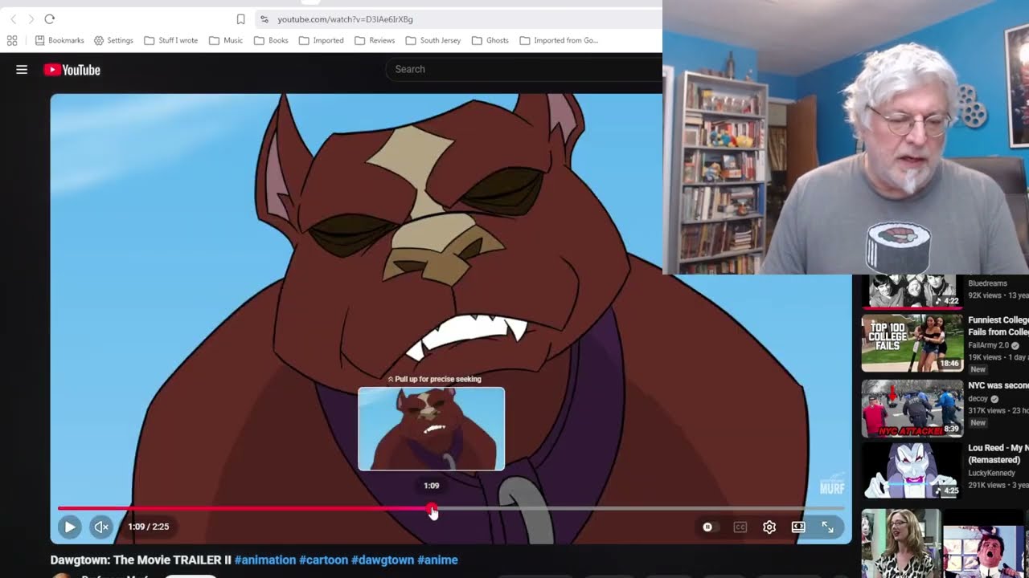Focus the YouTube Search field
This screenshot has width=1029, height=578.
523,70
